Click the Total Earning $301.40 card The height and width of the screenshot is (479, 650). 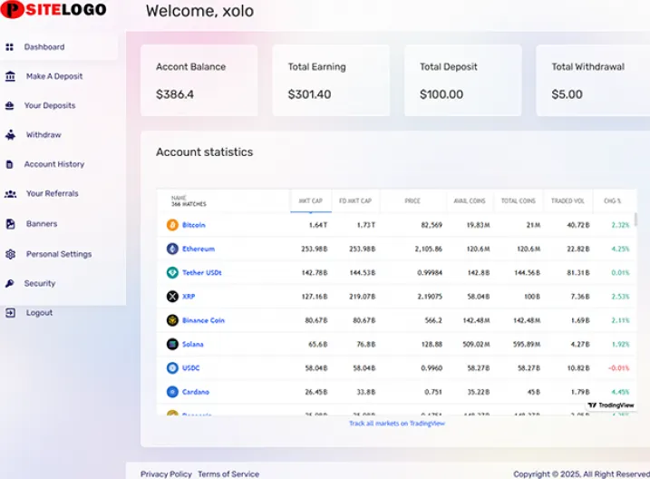click(x=331, y=81)
